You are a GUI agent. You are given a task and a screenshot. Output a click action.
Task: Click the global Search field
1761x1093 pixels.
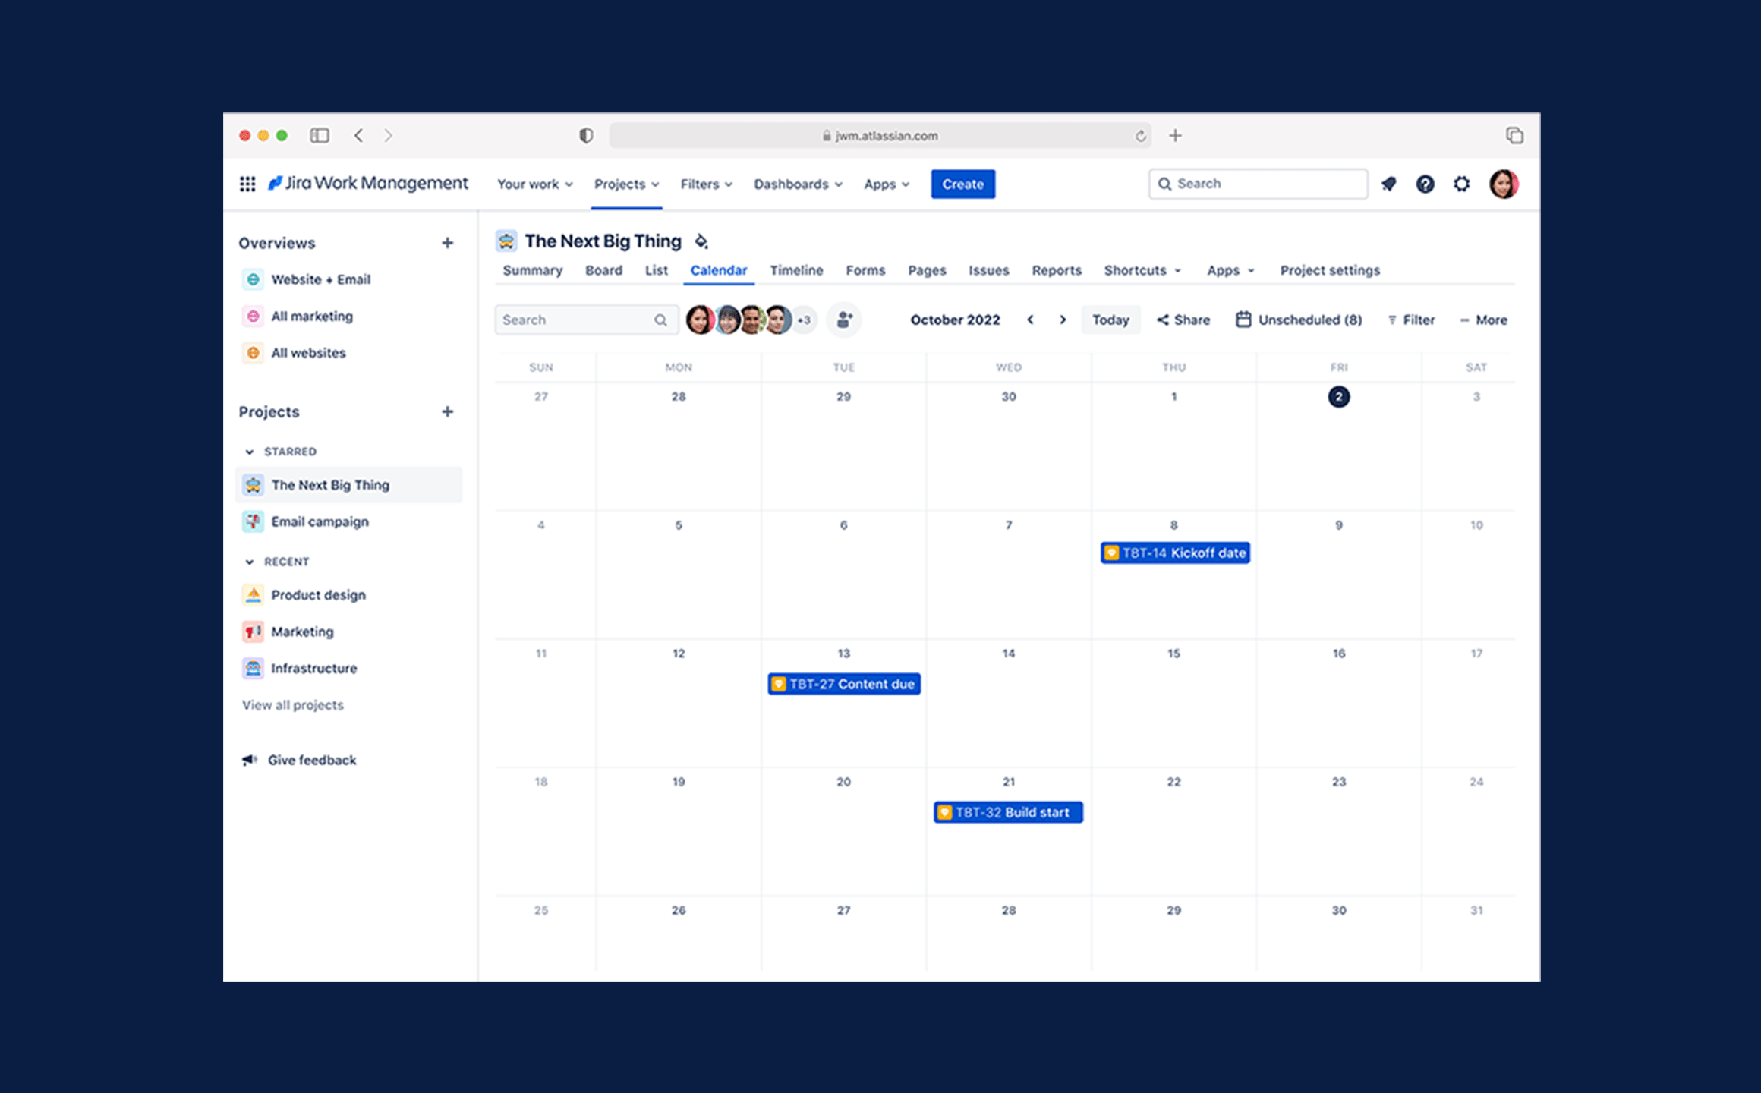point(1258,184)
